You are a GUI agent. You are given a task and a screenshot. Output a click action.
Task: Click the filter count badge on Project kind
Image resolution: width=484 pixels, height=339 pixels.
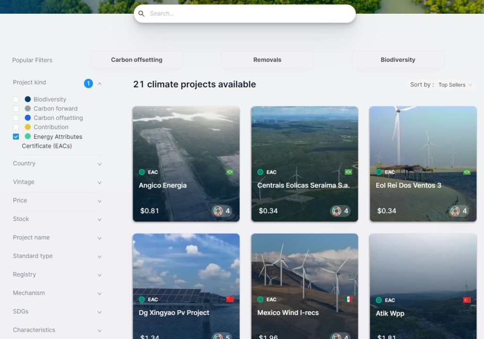[88, 83]
